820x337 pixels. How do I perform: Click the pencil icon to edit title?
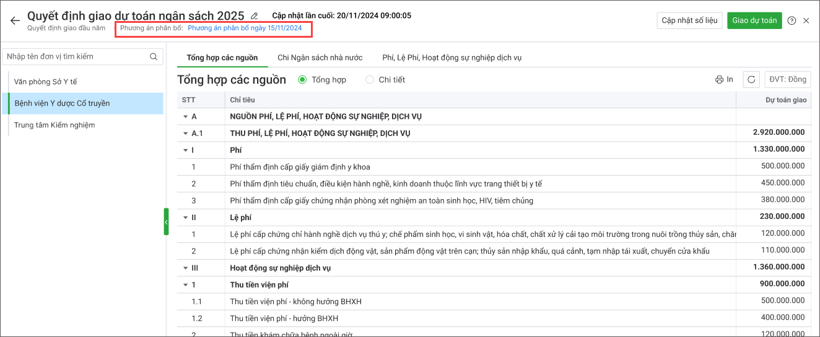pyautogui.click(x=254, y=15)
